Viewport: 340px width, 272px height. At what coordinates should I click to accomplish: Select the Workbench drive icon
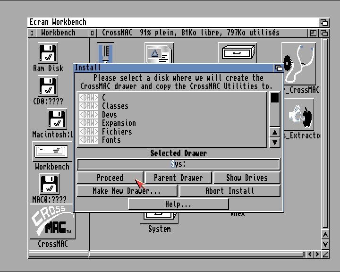click(x=52, y=152)
